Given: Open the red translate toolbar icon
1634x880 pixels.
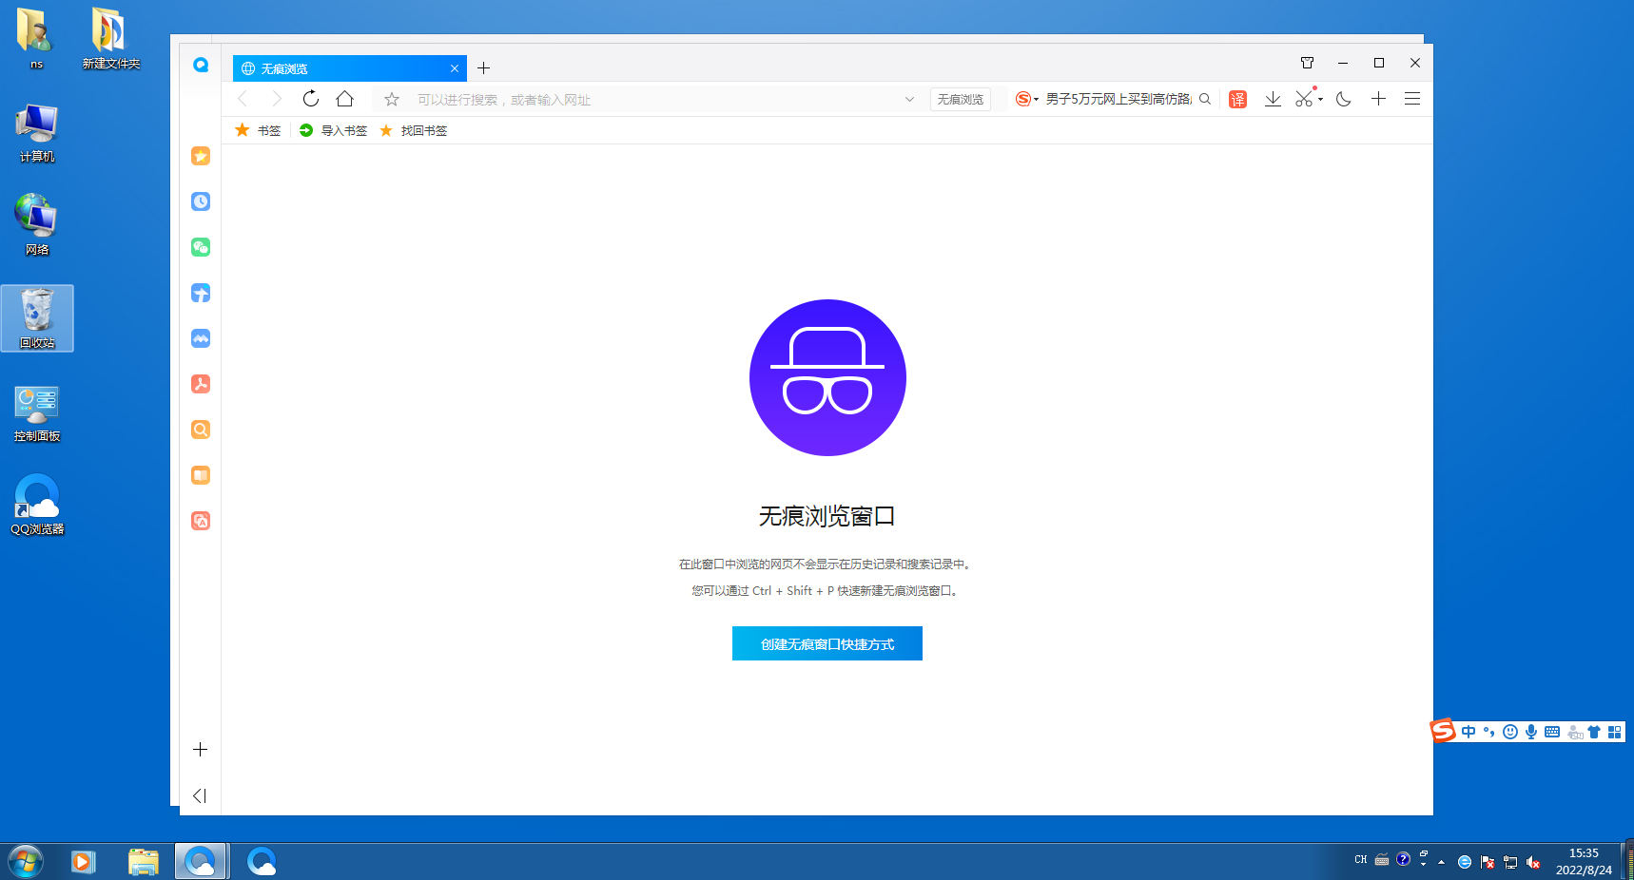Looking at the screenshot, I should [x=1237, y=99].
